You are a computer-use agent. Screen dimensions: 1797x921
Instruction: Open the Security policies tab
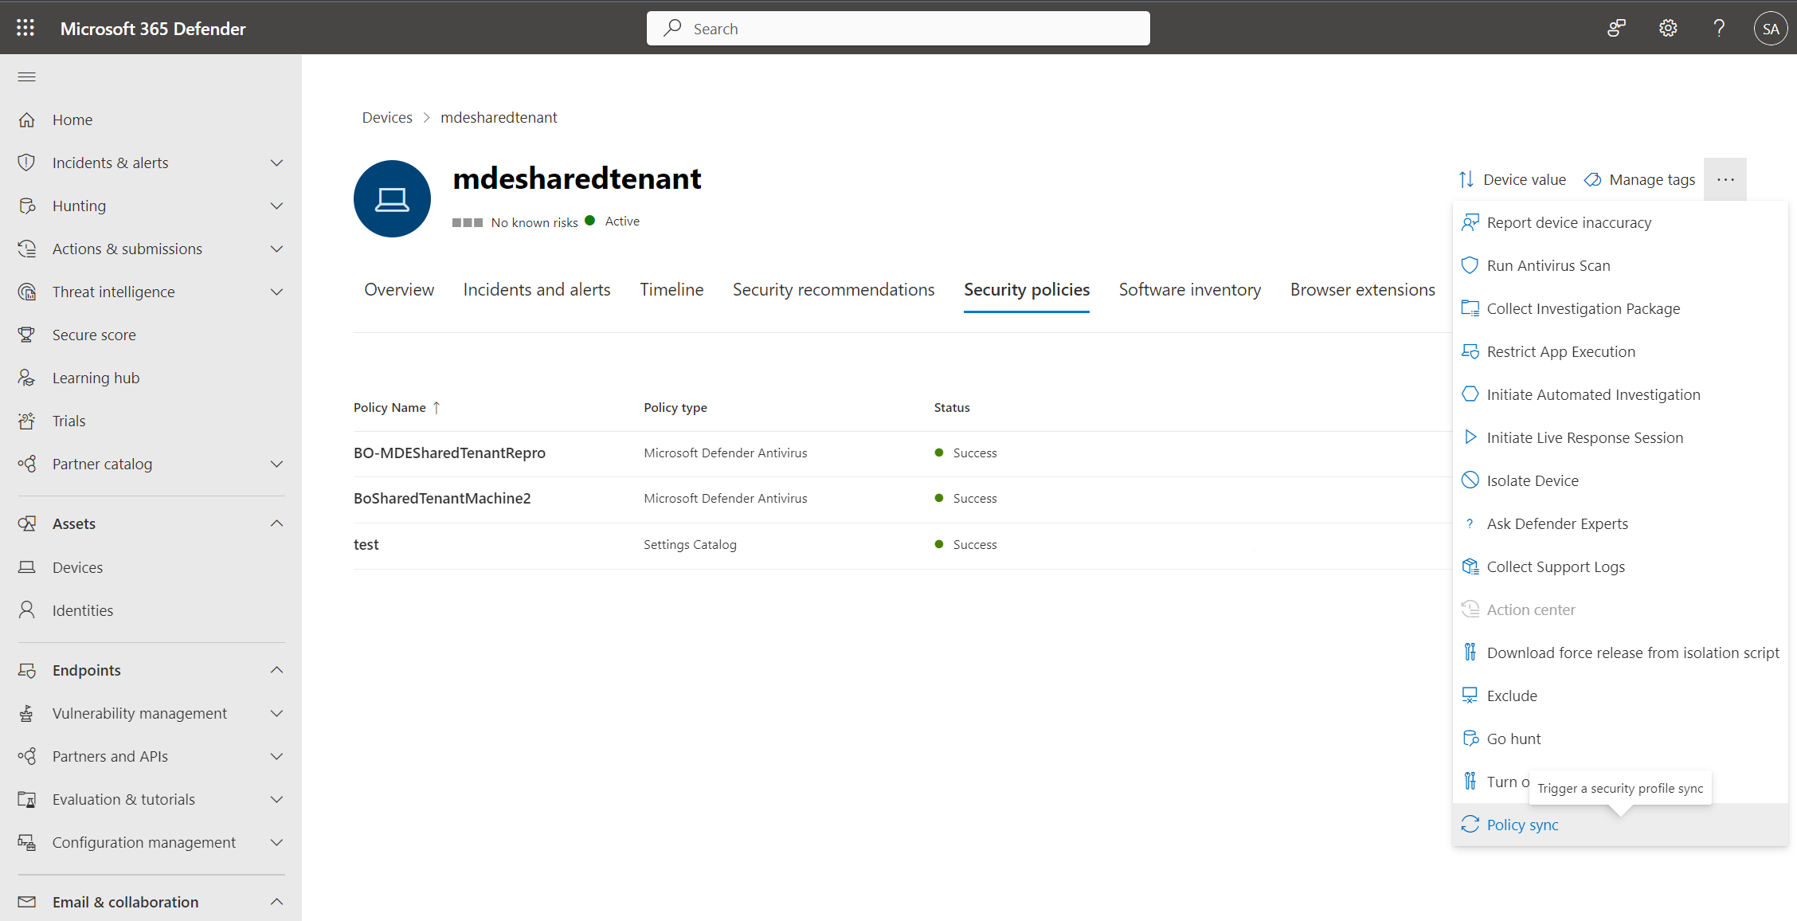pyautogui.click(x=1025, y=289)
